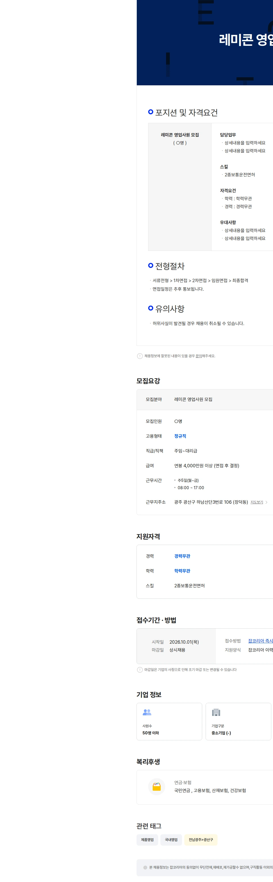
Task: Click the 주임~대리급 position value
Action: click(x=186, y=451)
